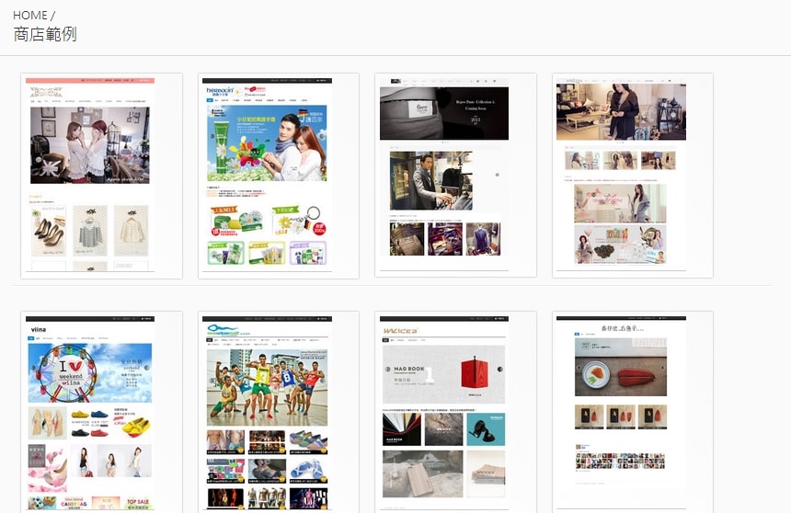
Task: Open the men's sportswear store example
Action: click(x=279, y=414)
